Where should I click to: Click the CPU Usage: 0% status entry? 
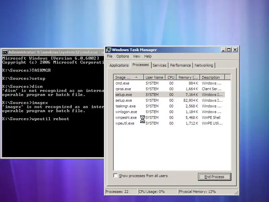(x=157, y=192)
